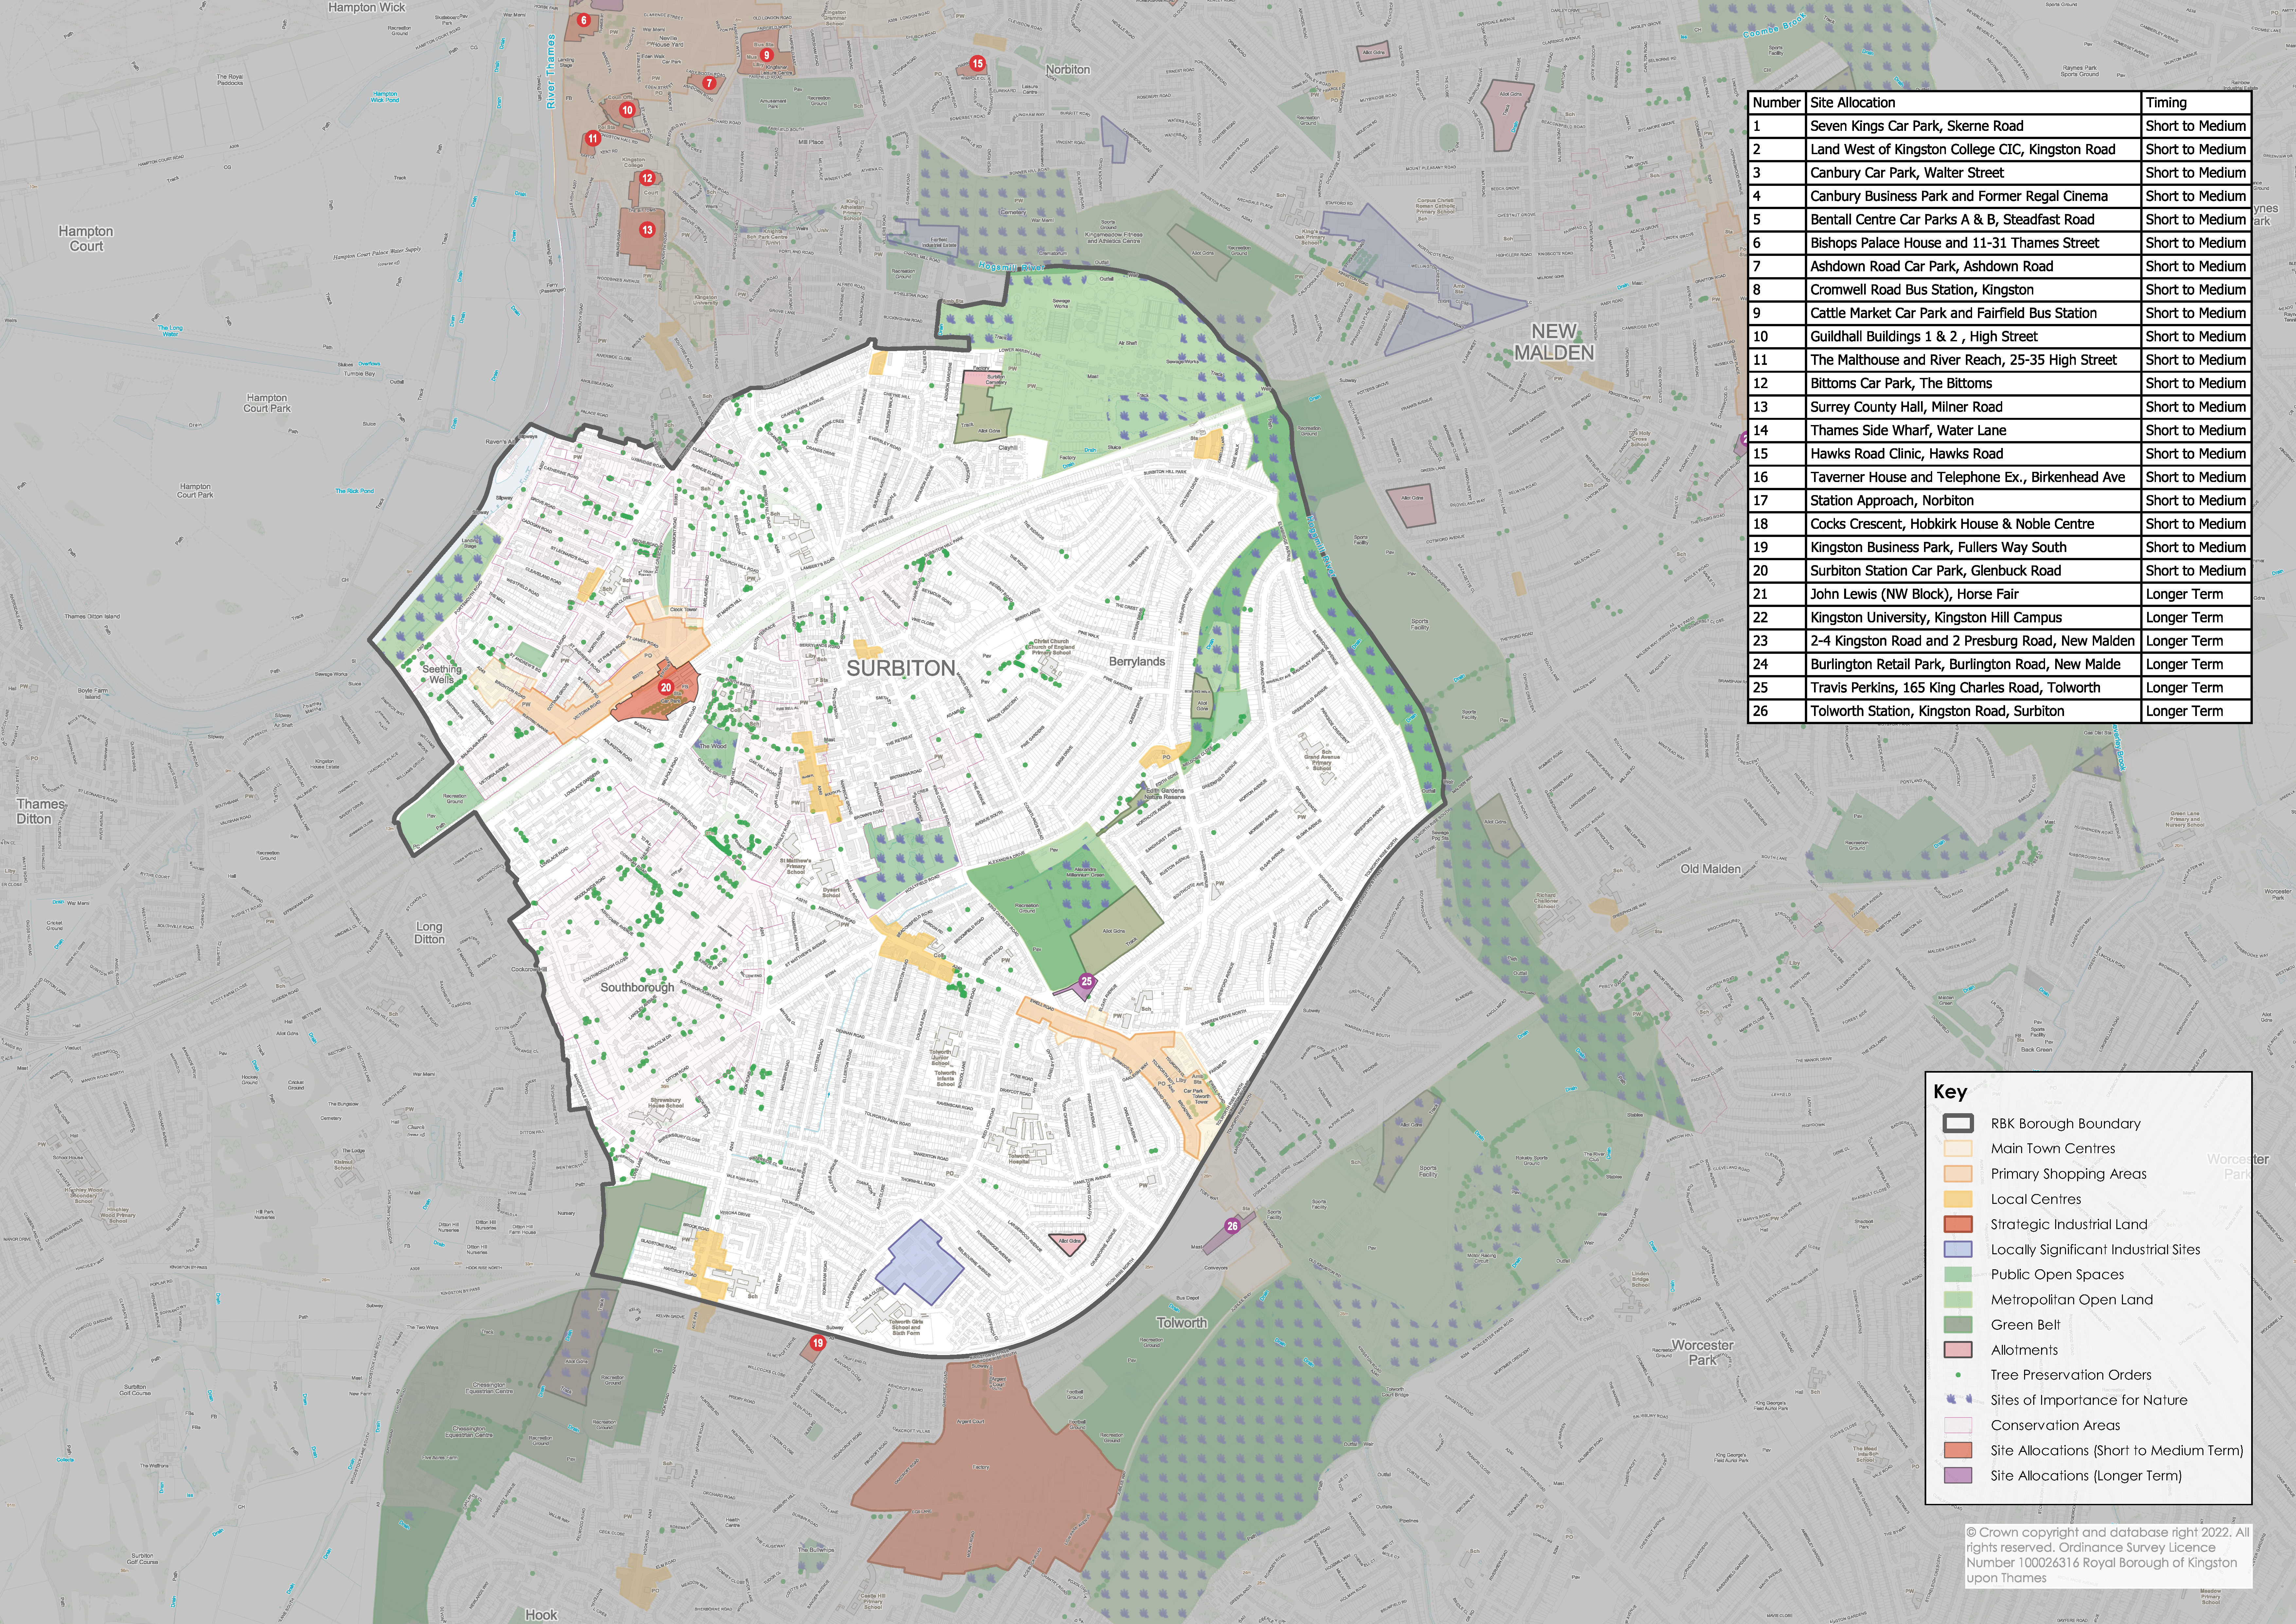This screenshot has height=1624, width=2296.
Task: Click the Thames Ditton map label
Action: (40, 811)
